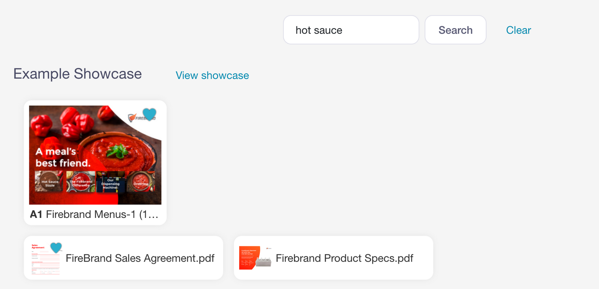Click the Hot Sauce Sizzle tile in the thumbnail
Viewport: 599px width, 289px height.
49,183
